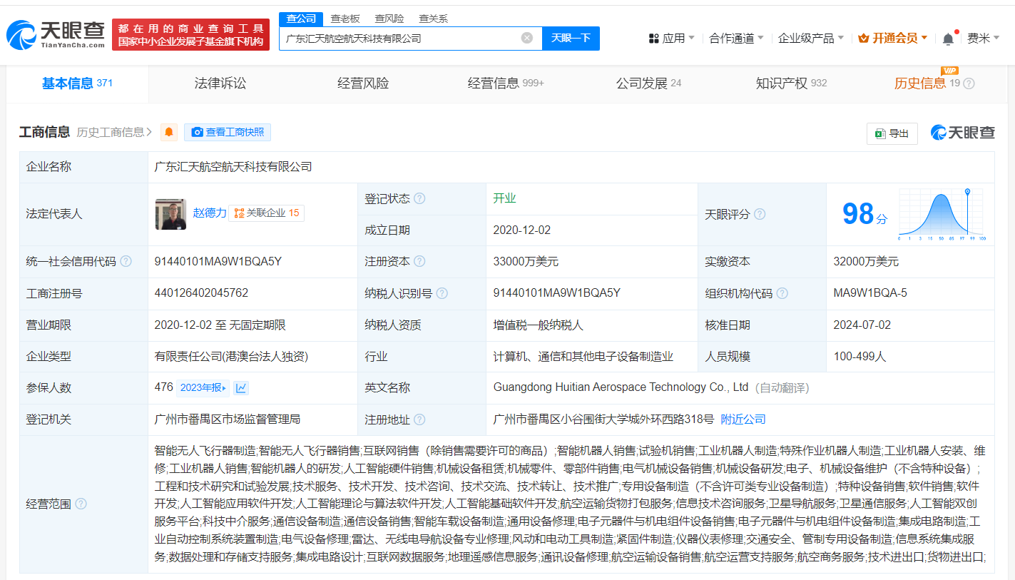
Task: Click help icon next to 注册资本
Action: [419, 262]
